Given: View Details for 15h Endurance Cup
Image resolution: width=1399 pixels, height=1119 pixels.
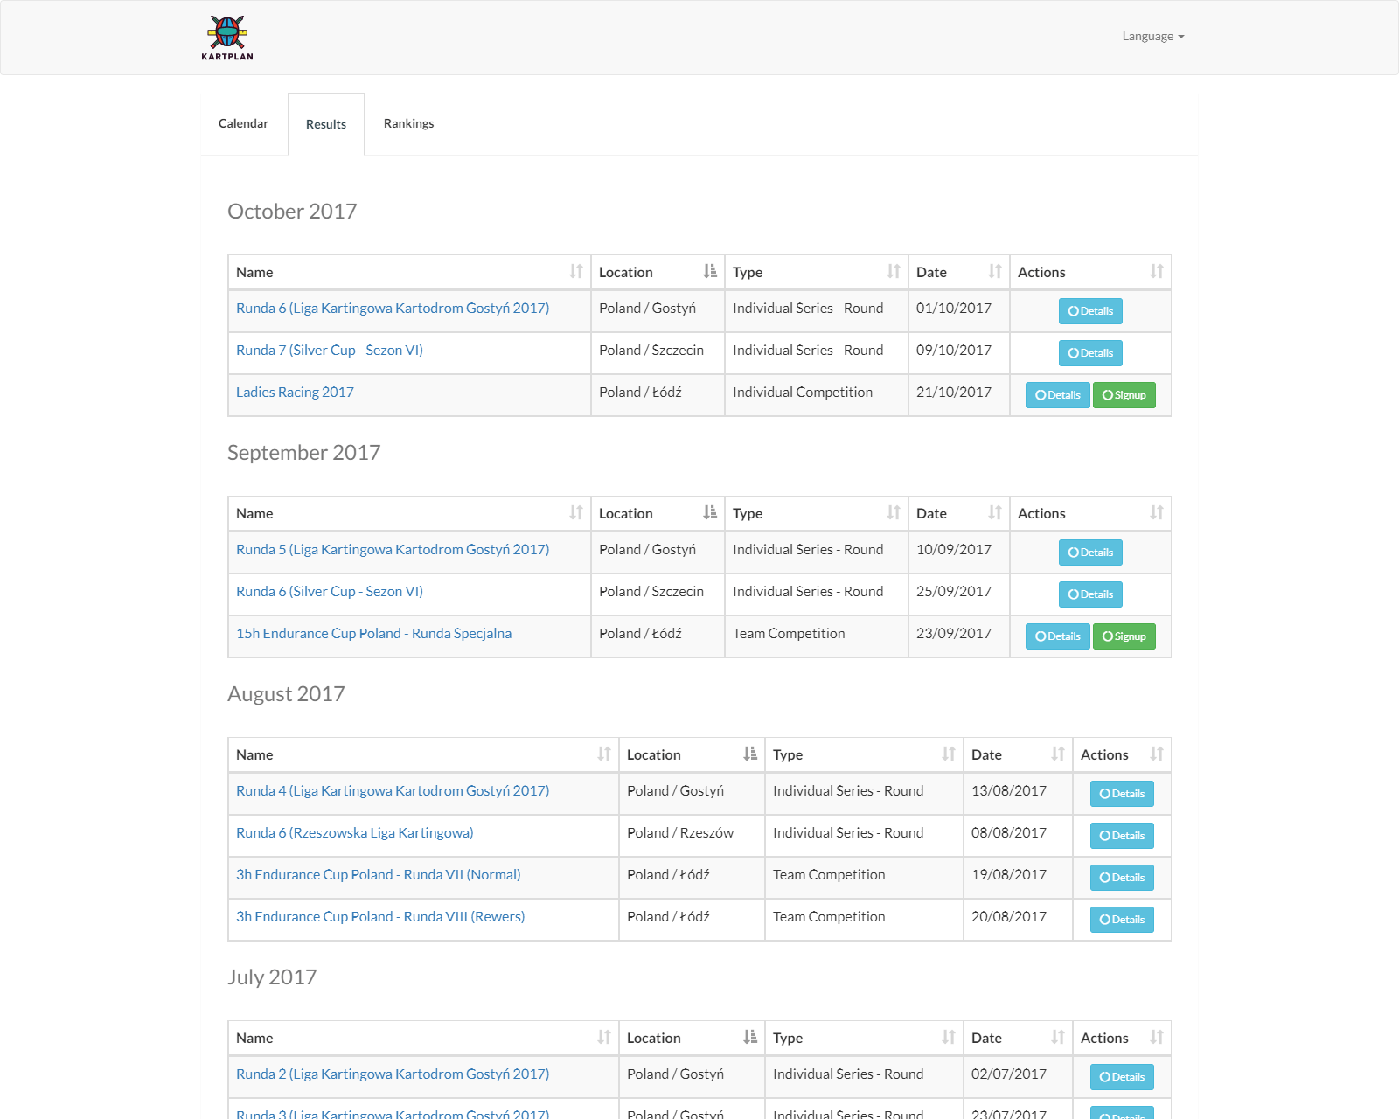Looking at the screenshot, I should (1058, 636).
